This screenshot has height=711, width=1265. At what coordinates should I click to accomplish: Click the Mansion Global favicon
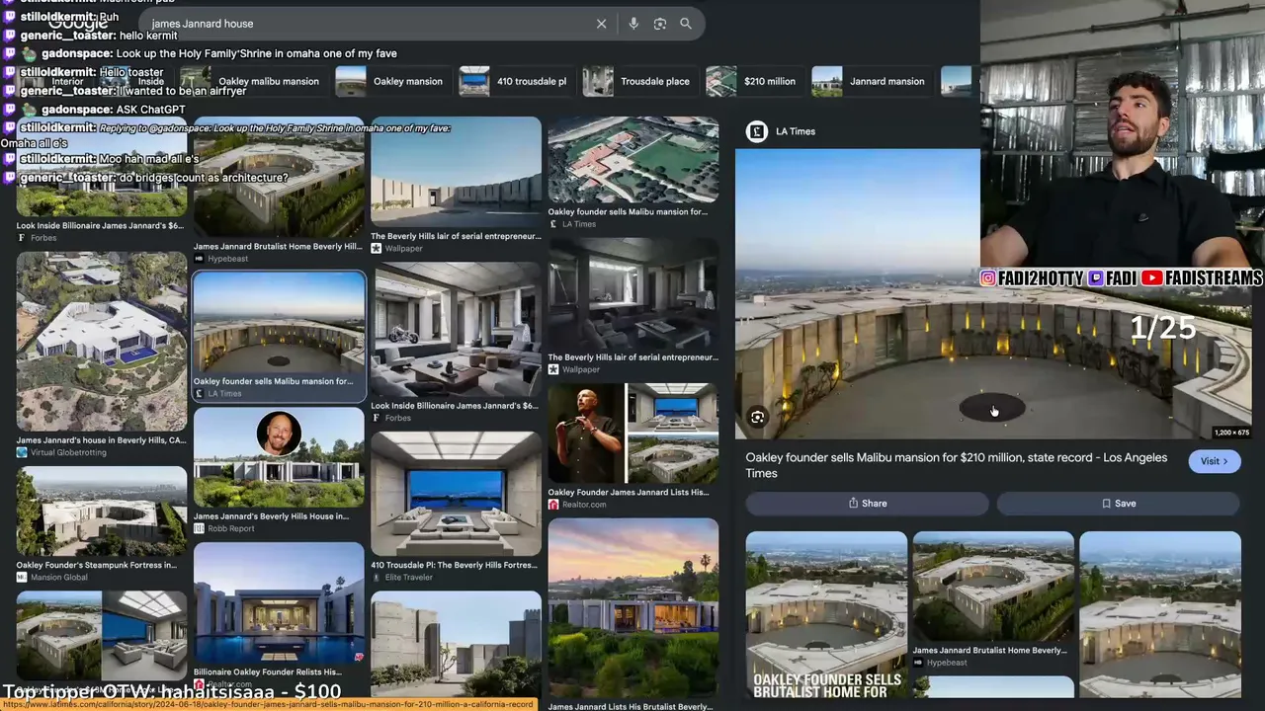point(22,577)
